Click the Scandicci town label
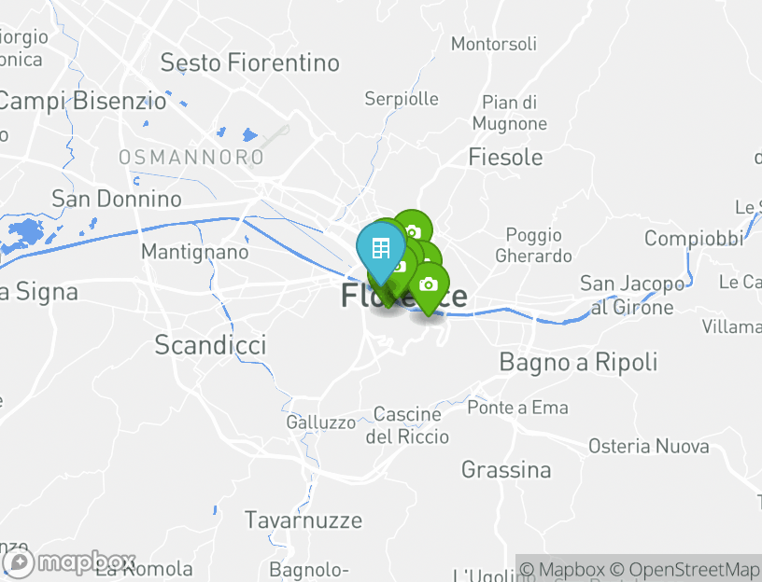The width and height of the screenshot is (762, 582). 210,345
